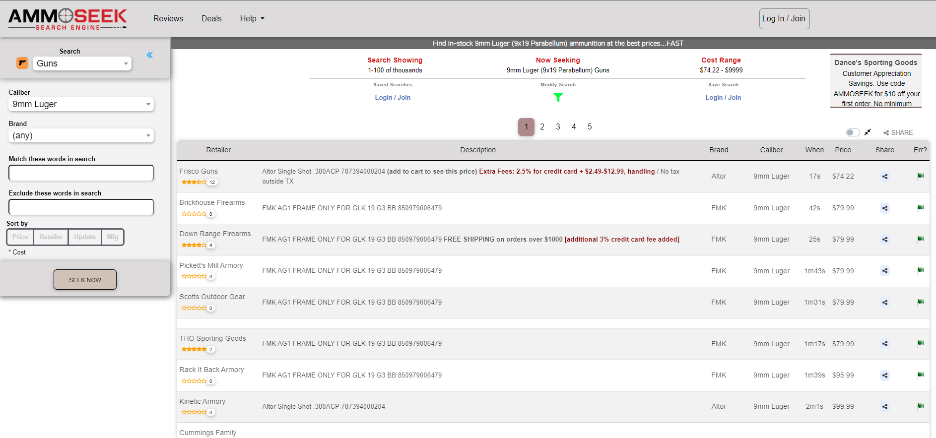Image resolution: width=936 pixels, height=438 pixels.
Task: Click the Caliber column header
Action: [771, 150]
